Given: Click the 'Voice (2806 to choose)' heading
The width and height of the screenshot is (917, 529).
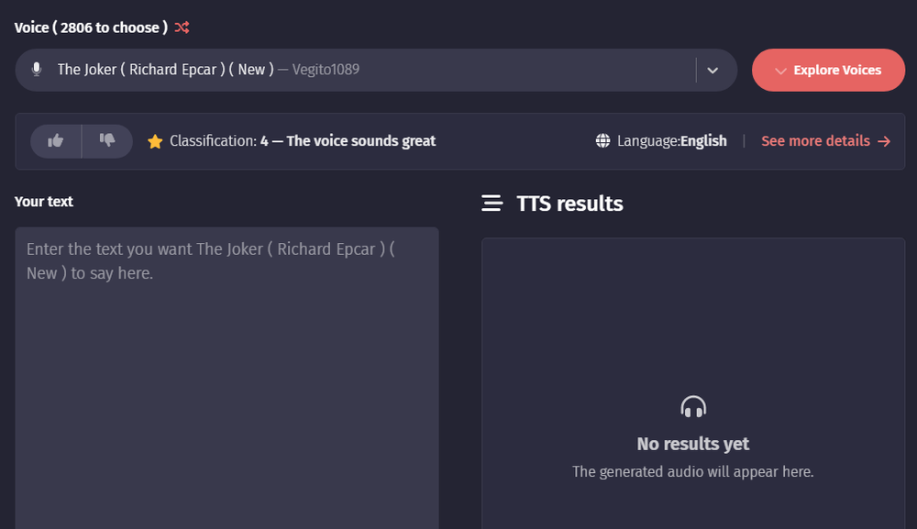Looking at the screenshot, I should 91,28.
